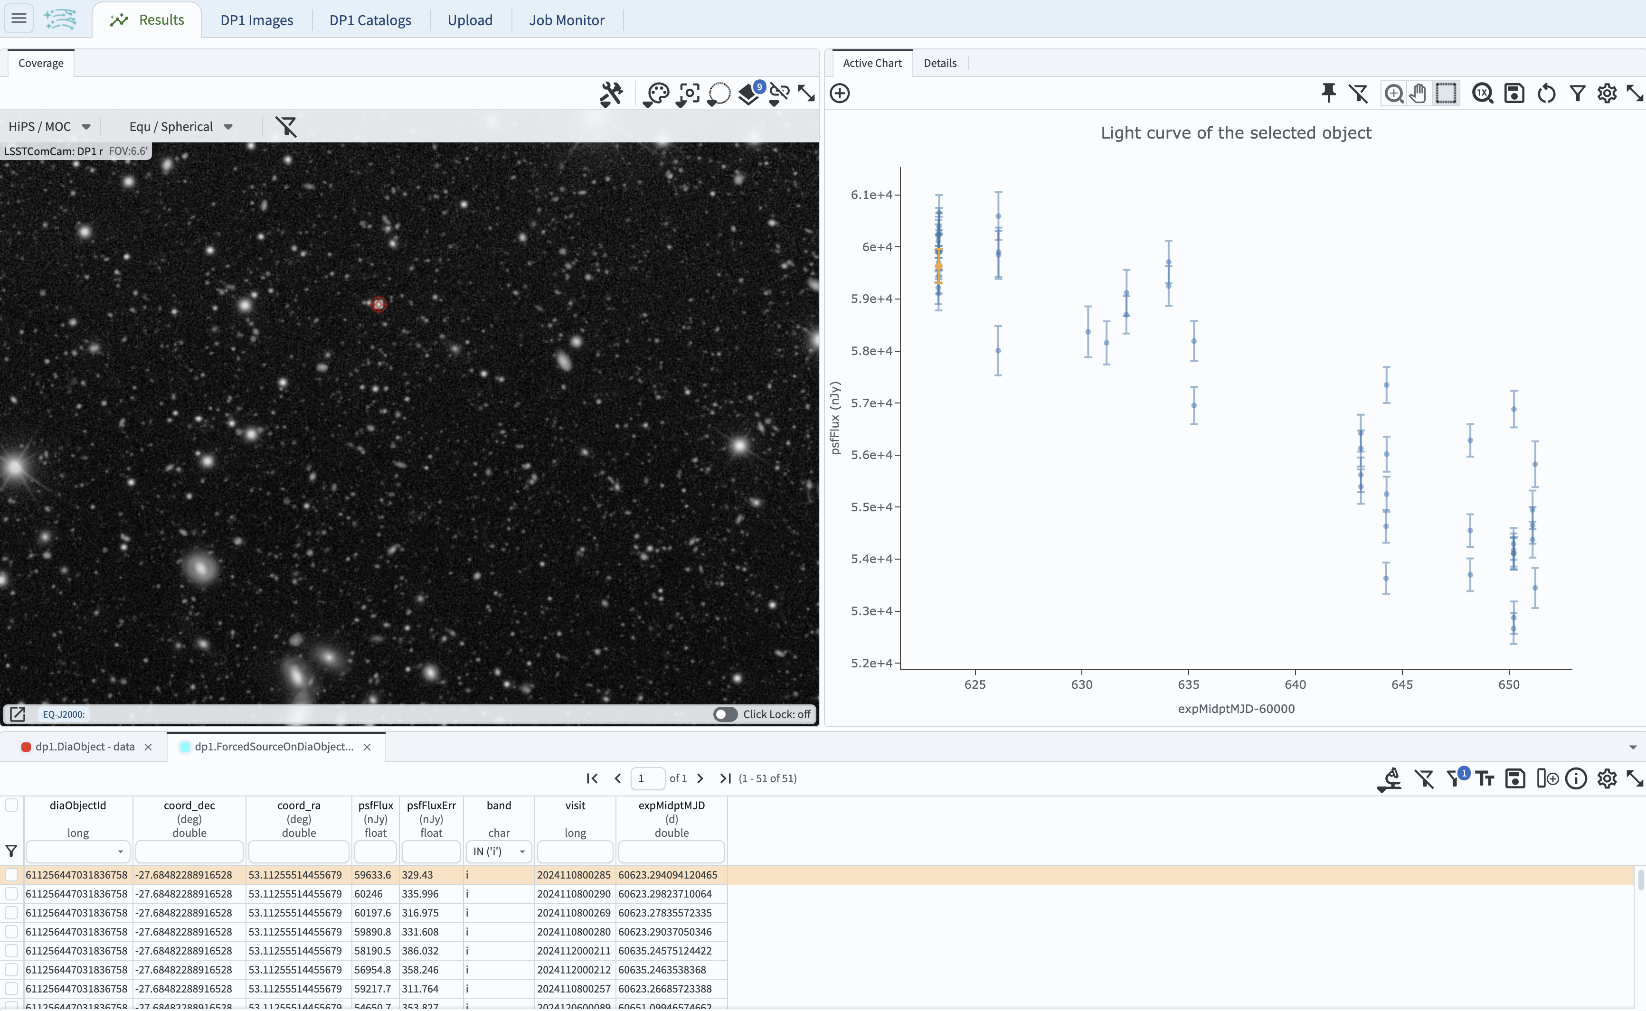Switch to the Details tab

(x=940, y=62)
